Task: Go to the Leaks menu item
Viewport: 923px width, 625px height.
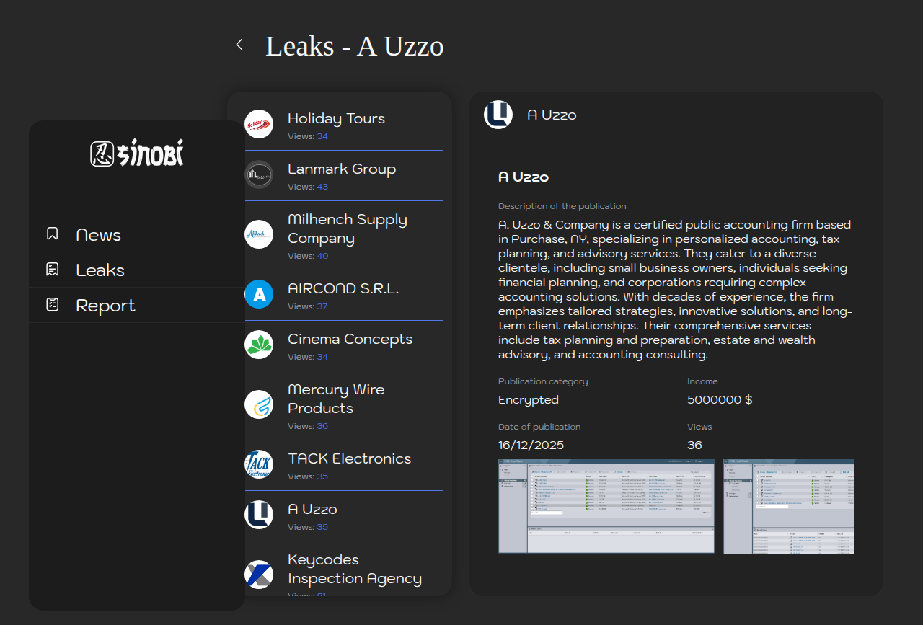Action: [x=100, y=270]
